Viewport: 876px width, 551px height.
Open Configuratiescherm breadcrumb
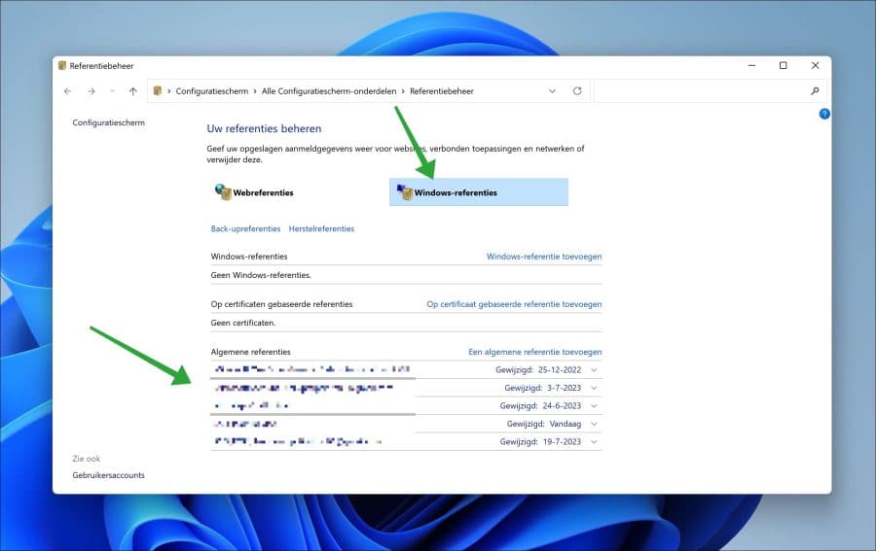[x=212, y=91]
